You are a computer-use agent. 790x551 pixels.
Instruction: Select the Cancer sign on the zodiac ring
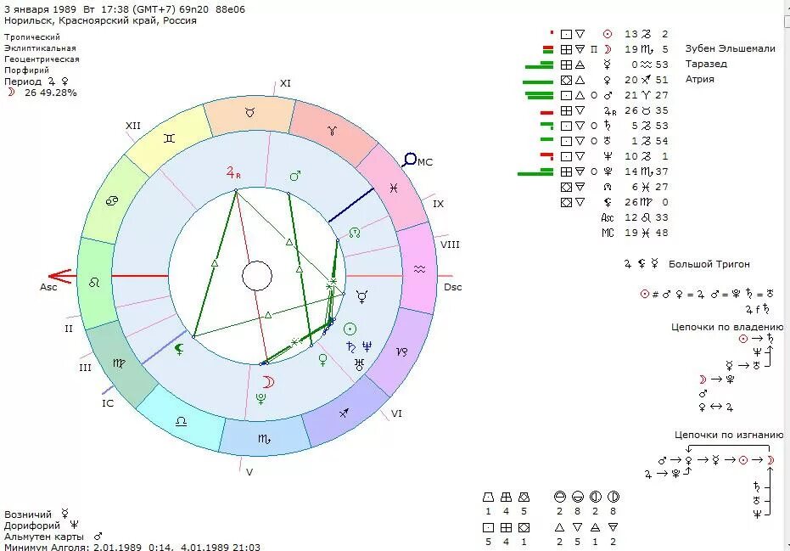(x=112, y=201)
